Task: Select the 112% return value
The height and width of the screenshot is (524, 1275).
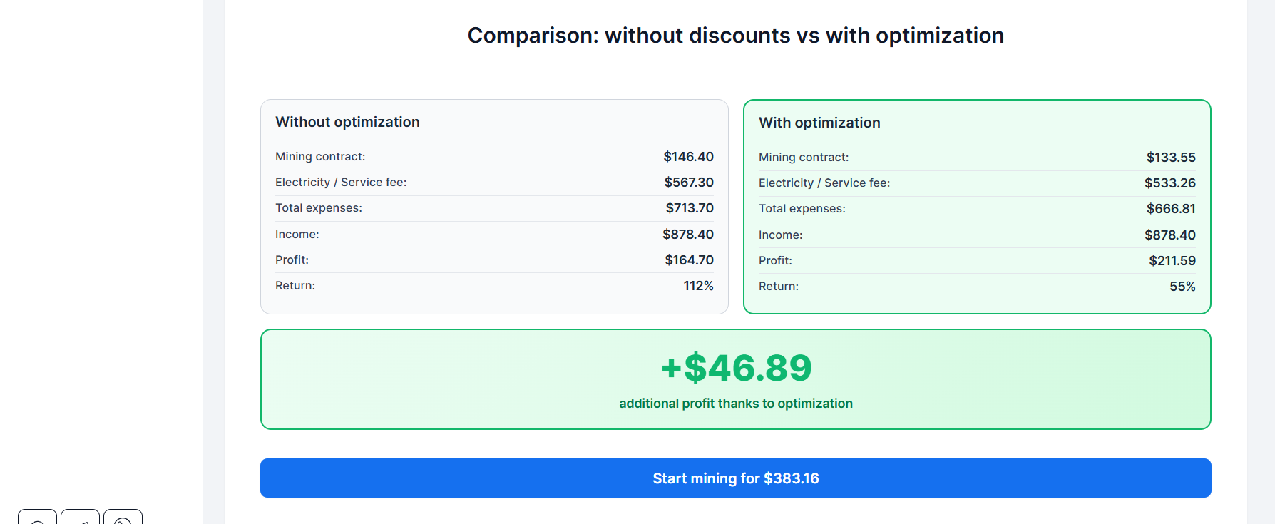Action: point(698,286)
